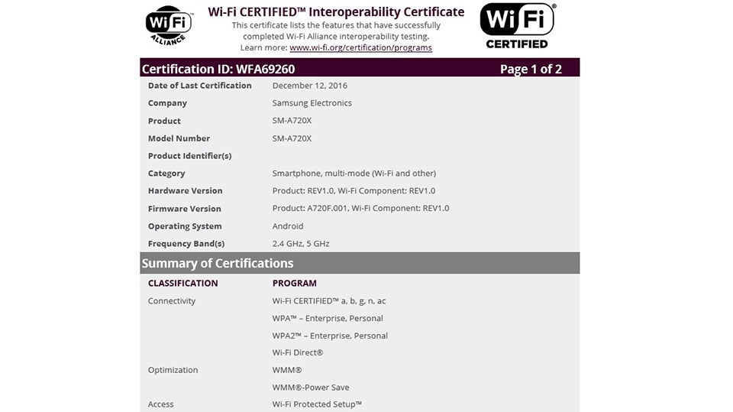Click the Wi-Fi CERTIFIED logo
This screenshot has width=733, height=412.
[518, 26]
